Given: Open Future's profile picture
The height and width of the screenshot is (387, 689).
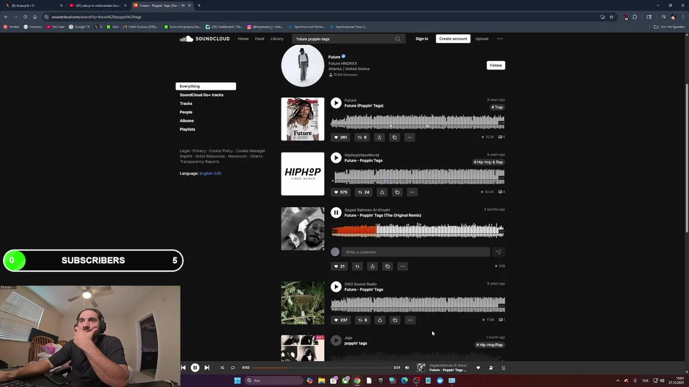Looking at the screenshot, I should [x=303, y=66].
